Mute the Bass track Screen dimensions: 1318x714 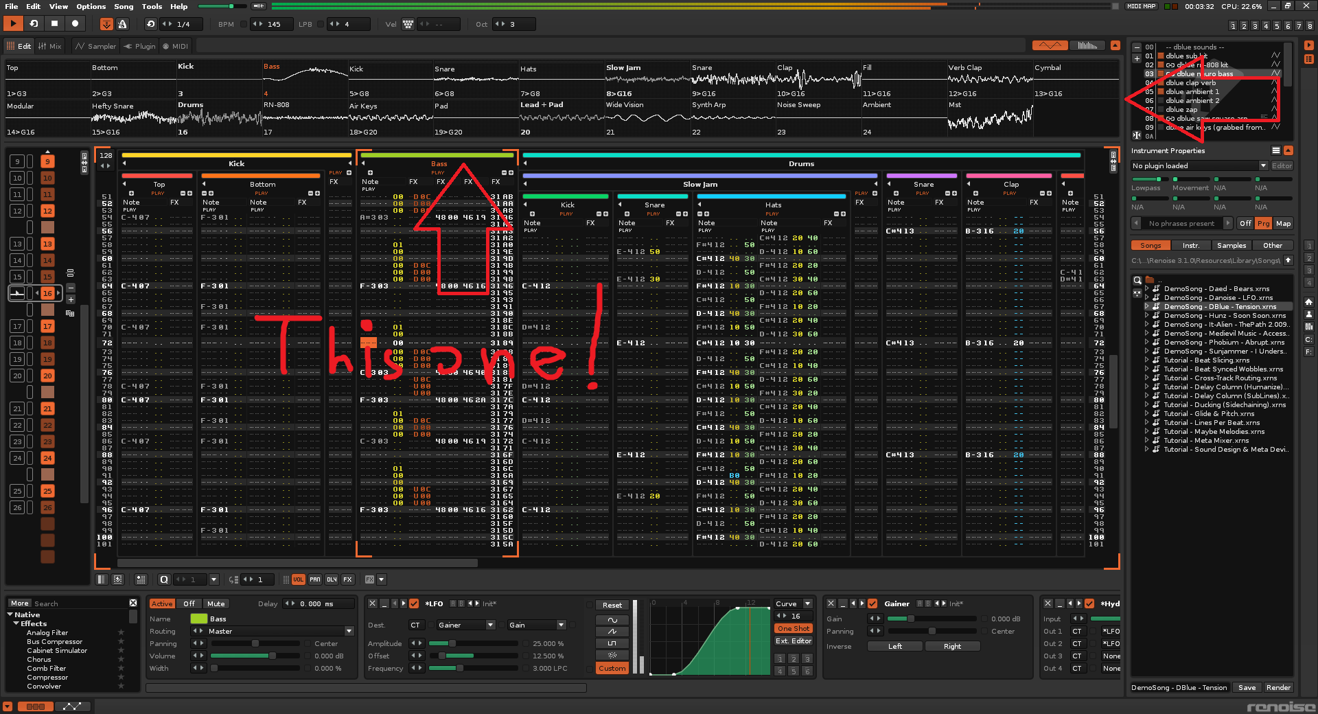(216, 603)
